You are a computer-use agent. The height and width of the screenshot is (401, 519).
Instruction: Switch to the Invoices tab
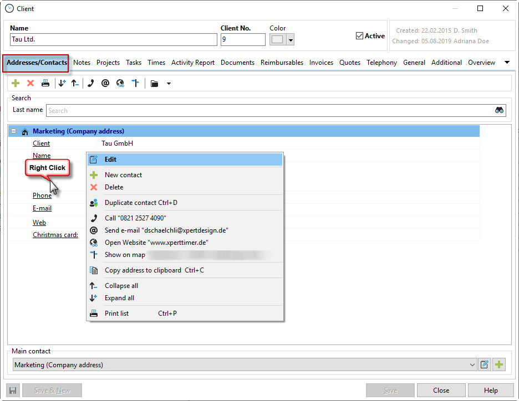(x=321, y=63)
